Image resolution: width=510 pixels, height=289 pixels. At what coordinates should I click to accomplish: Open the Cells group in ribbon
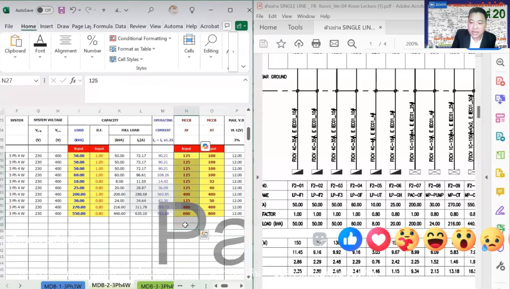point(189,46)
